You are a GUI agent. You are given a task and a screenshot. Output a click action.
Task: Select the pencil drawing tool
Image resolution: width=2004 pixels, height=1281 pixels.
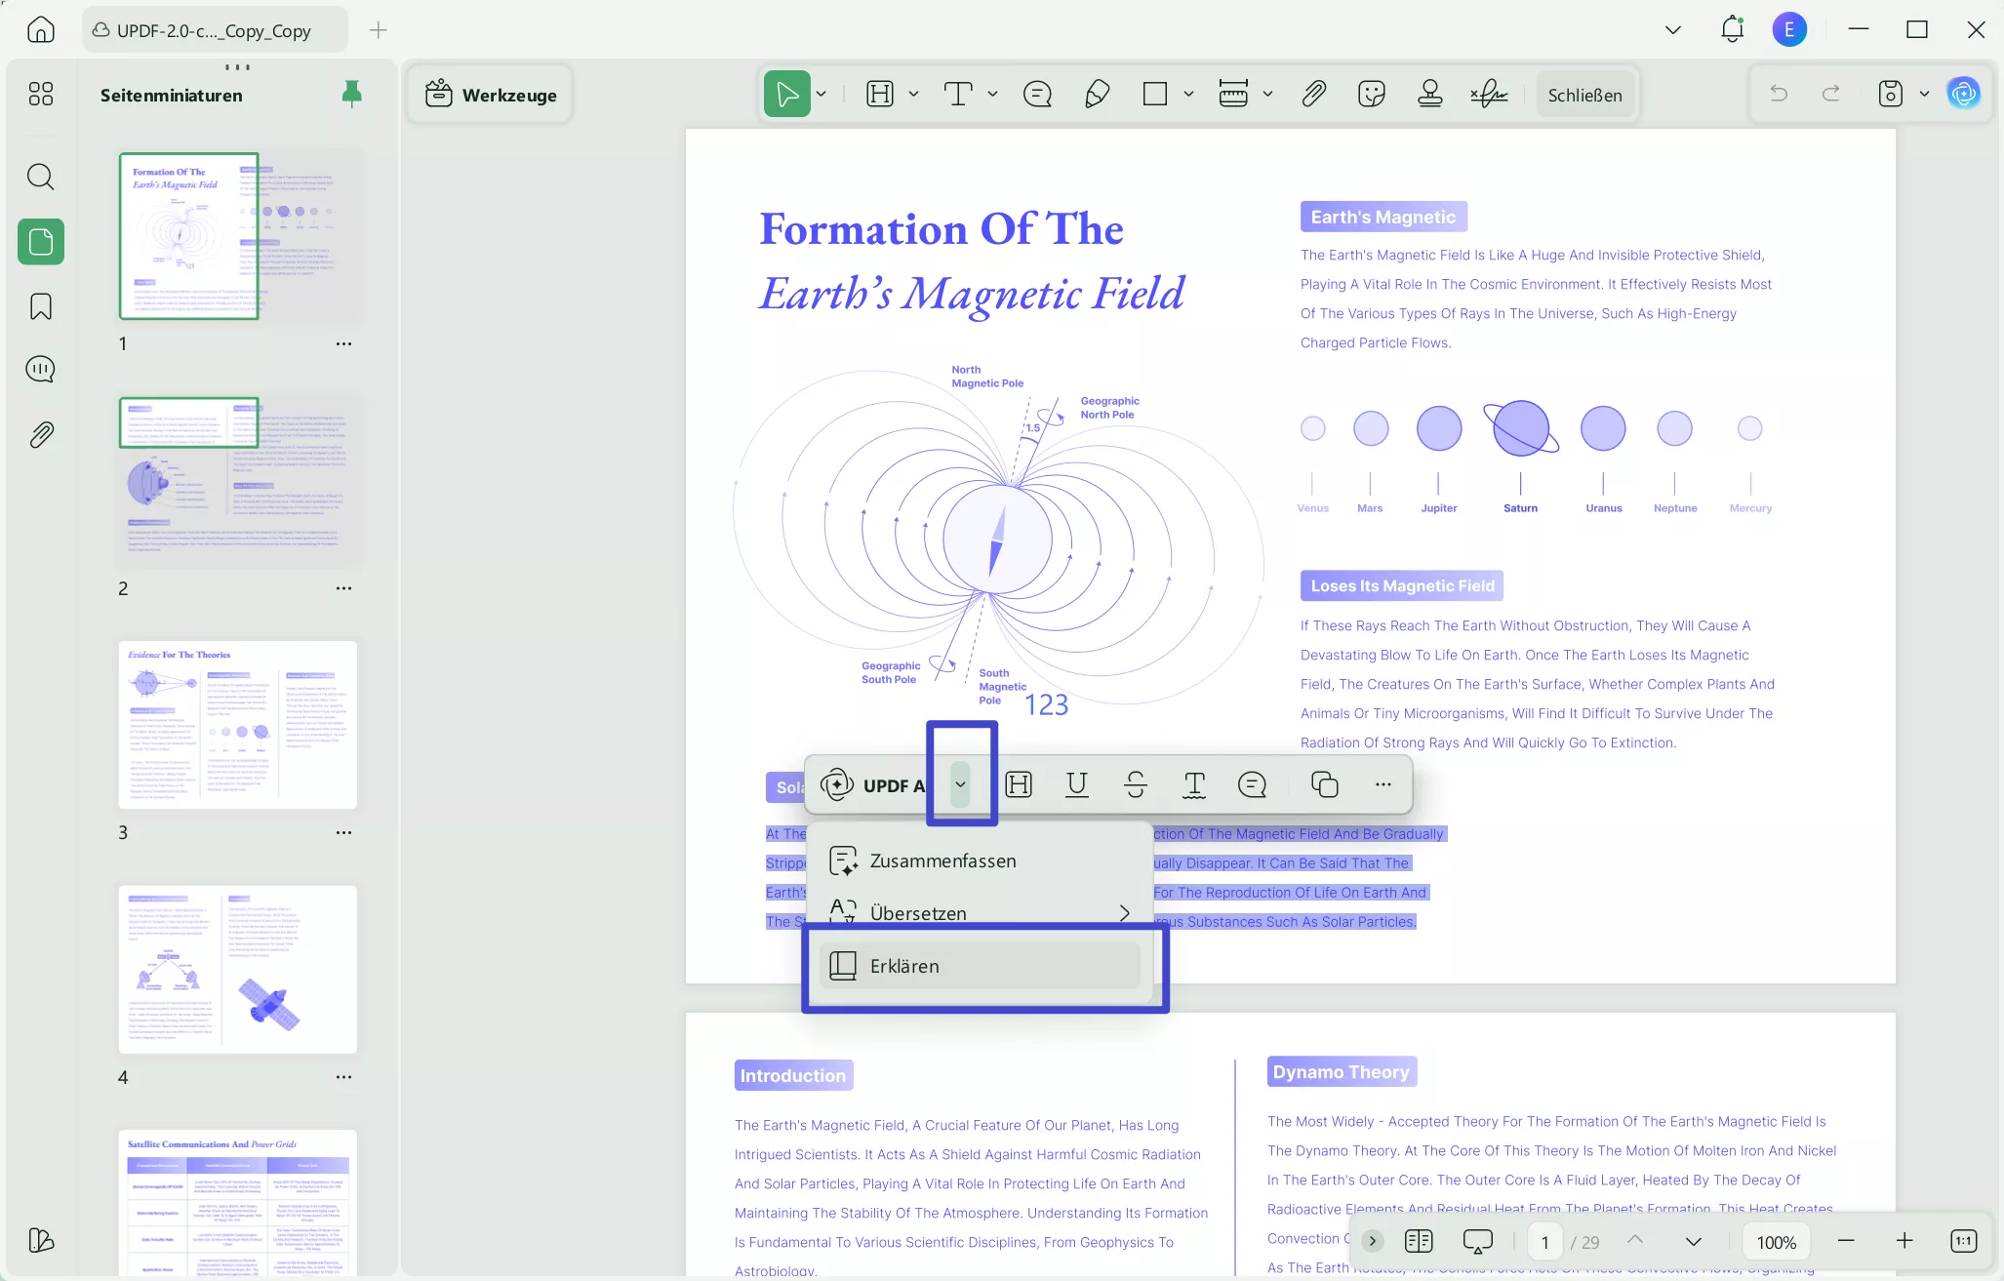click(1097, 94)
